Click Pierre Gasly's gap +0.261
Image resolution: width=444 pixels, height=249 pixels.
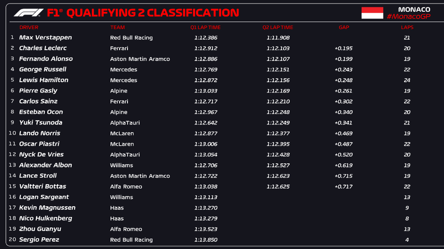pos(343,91)
